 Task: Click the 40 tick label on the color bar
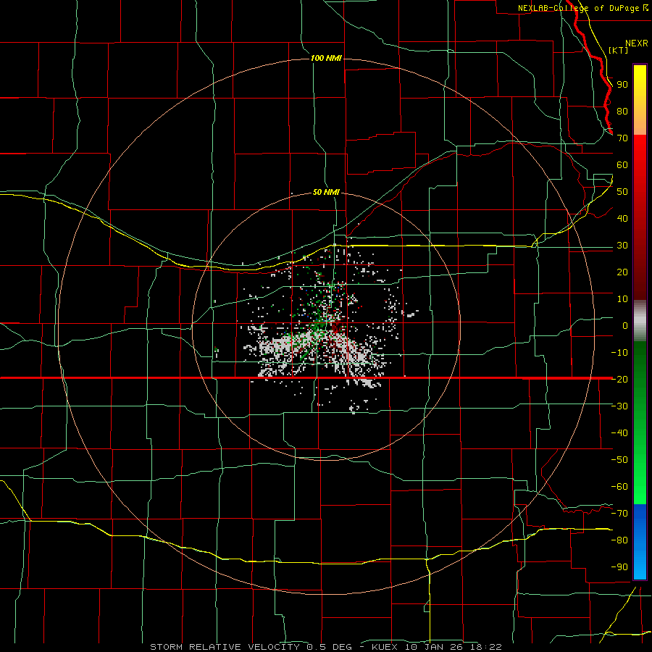click(x=622, y=218)
